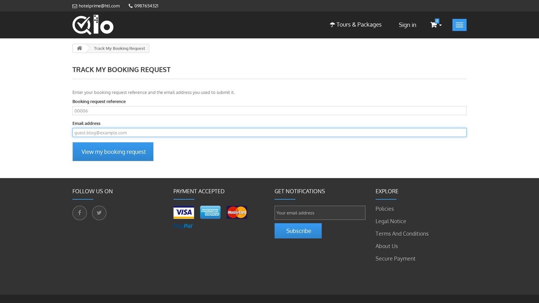Click the FOLLOW US ON footer heading

pos(92,191)
